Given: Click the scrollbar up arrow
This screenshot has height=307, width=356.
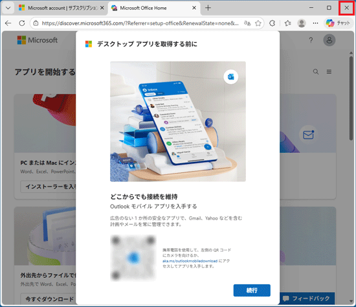Looking at the screenshot, I should 351,53.
